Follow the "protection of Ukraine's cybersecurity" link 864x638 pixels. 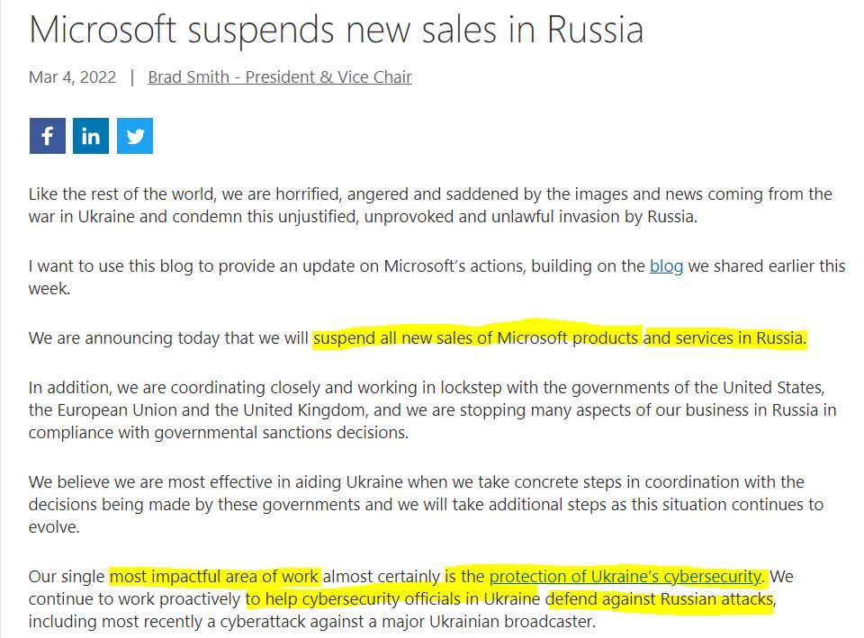(626, 576)
